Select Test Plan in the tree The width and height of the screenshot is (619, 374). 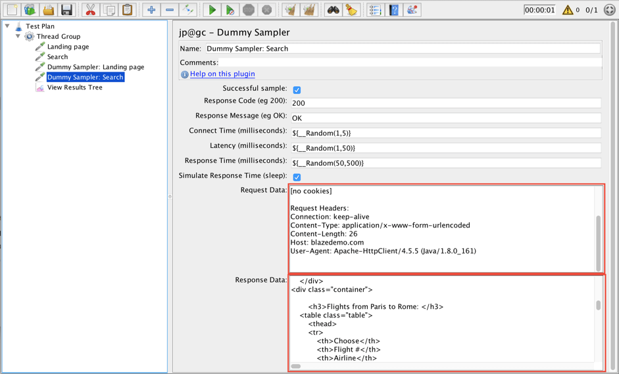click(x=40, y=26)
